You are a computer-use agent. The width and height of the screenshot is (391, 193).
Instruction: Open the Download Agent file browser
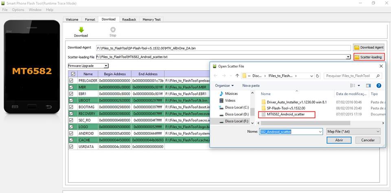(369, 48)
